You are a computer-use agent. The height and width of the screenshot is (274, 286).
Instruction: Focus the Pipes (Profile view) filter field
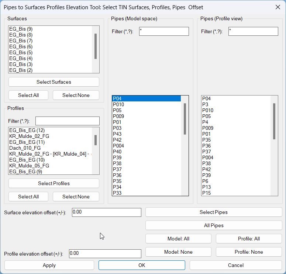253,31
